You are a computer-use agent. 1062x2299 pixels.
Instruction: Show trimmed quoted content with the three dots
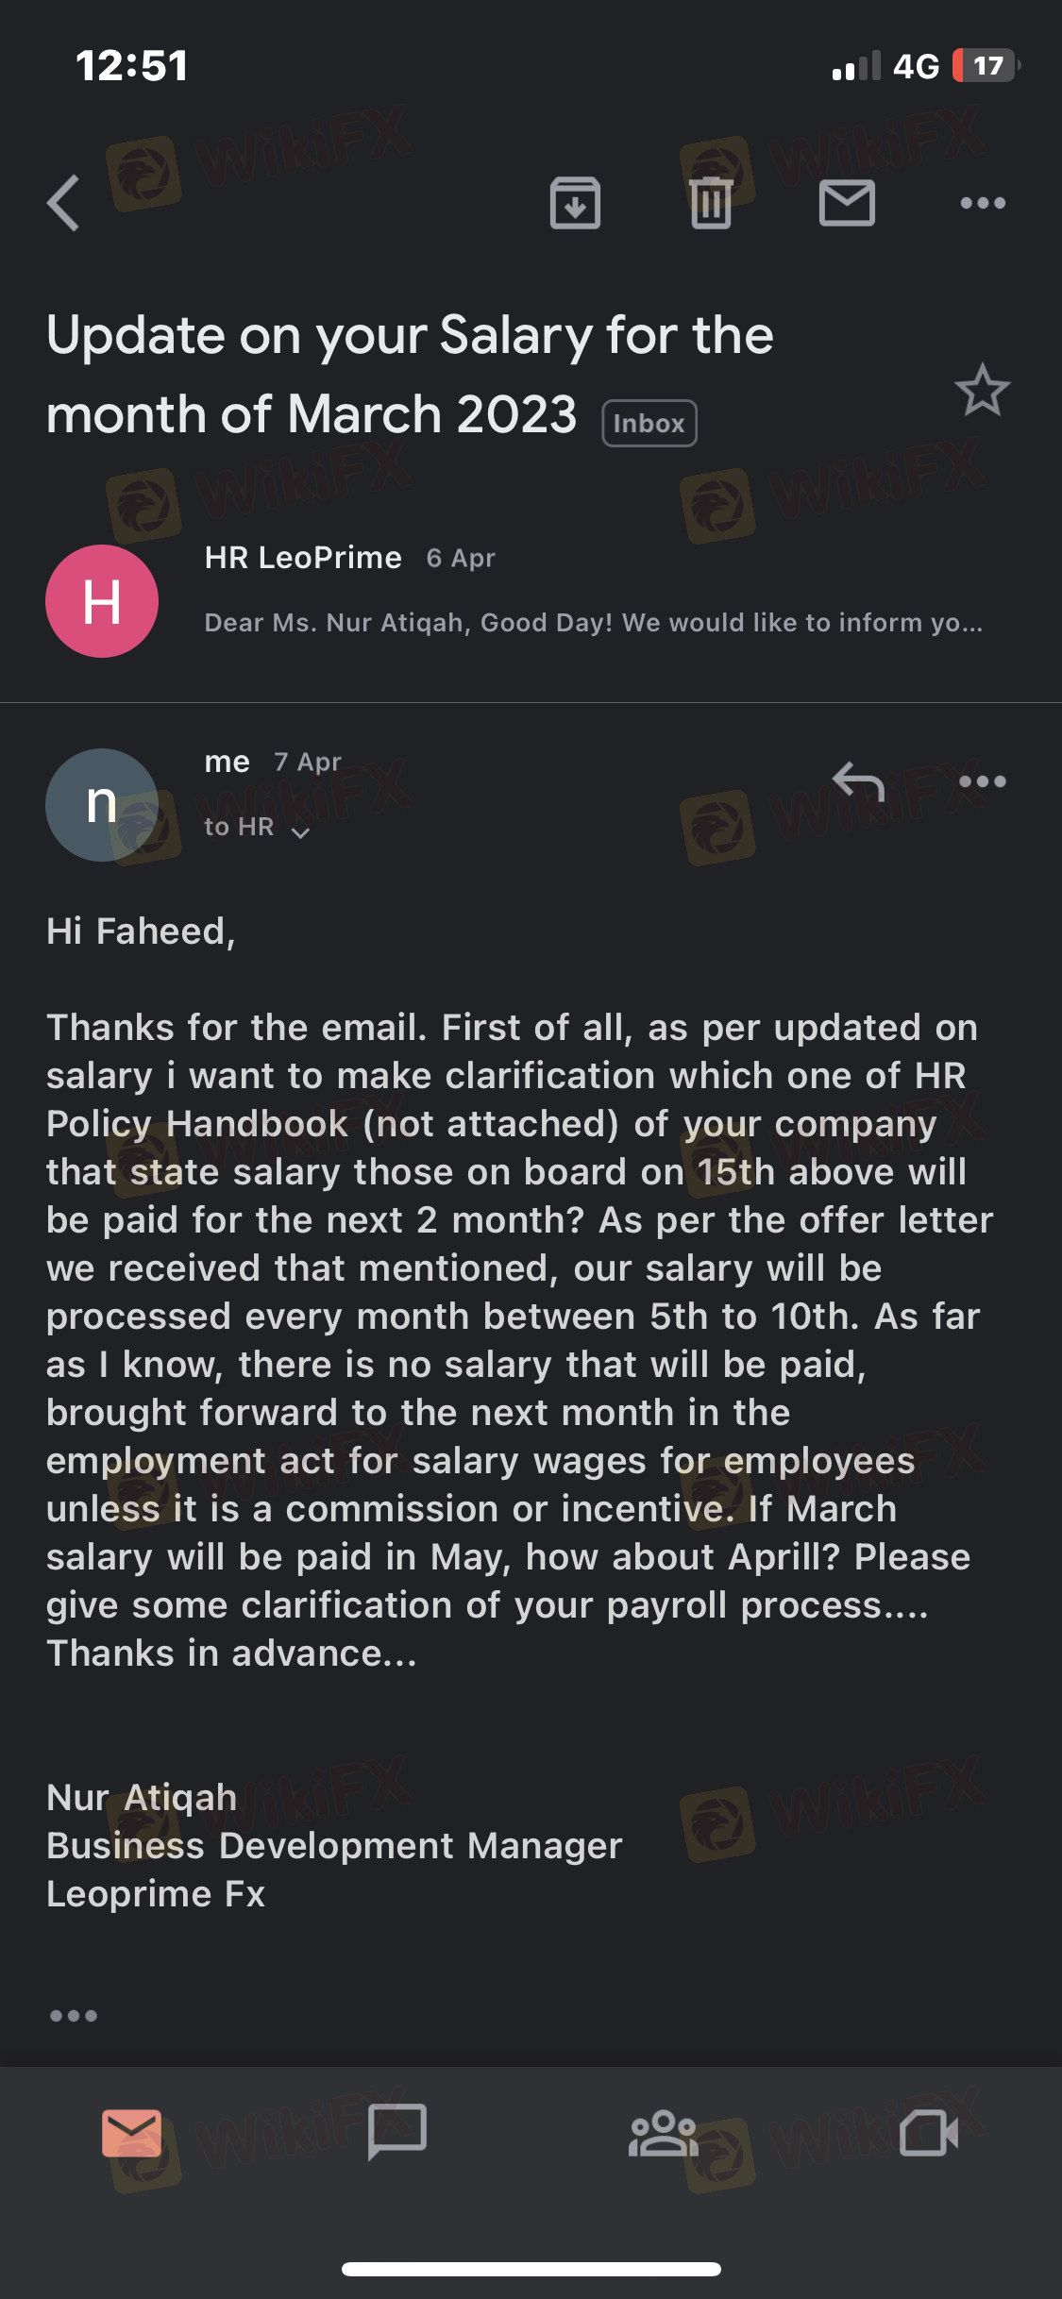[74, 2016]
